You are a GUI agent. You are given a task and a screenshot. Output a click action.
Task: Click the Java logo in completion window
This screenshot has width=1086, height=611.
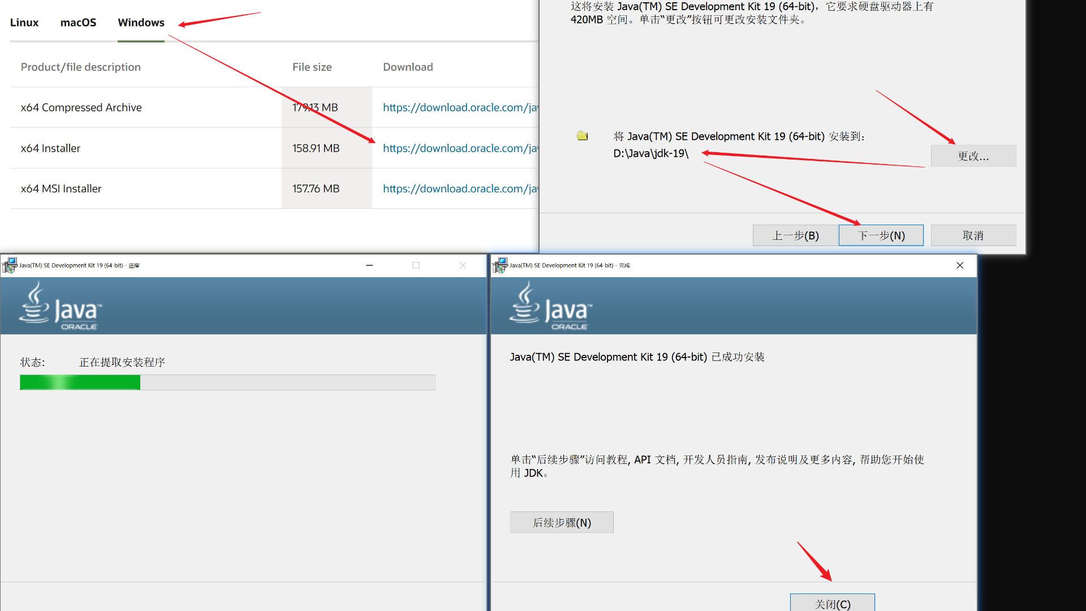point(550,306)
